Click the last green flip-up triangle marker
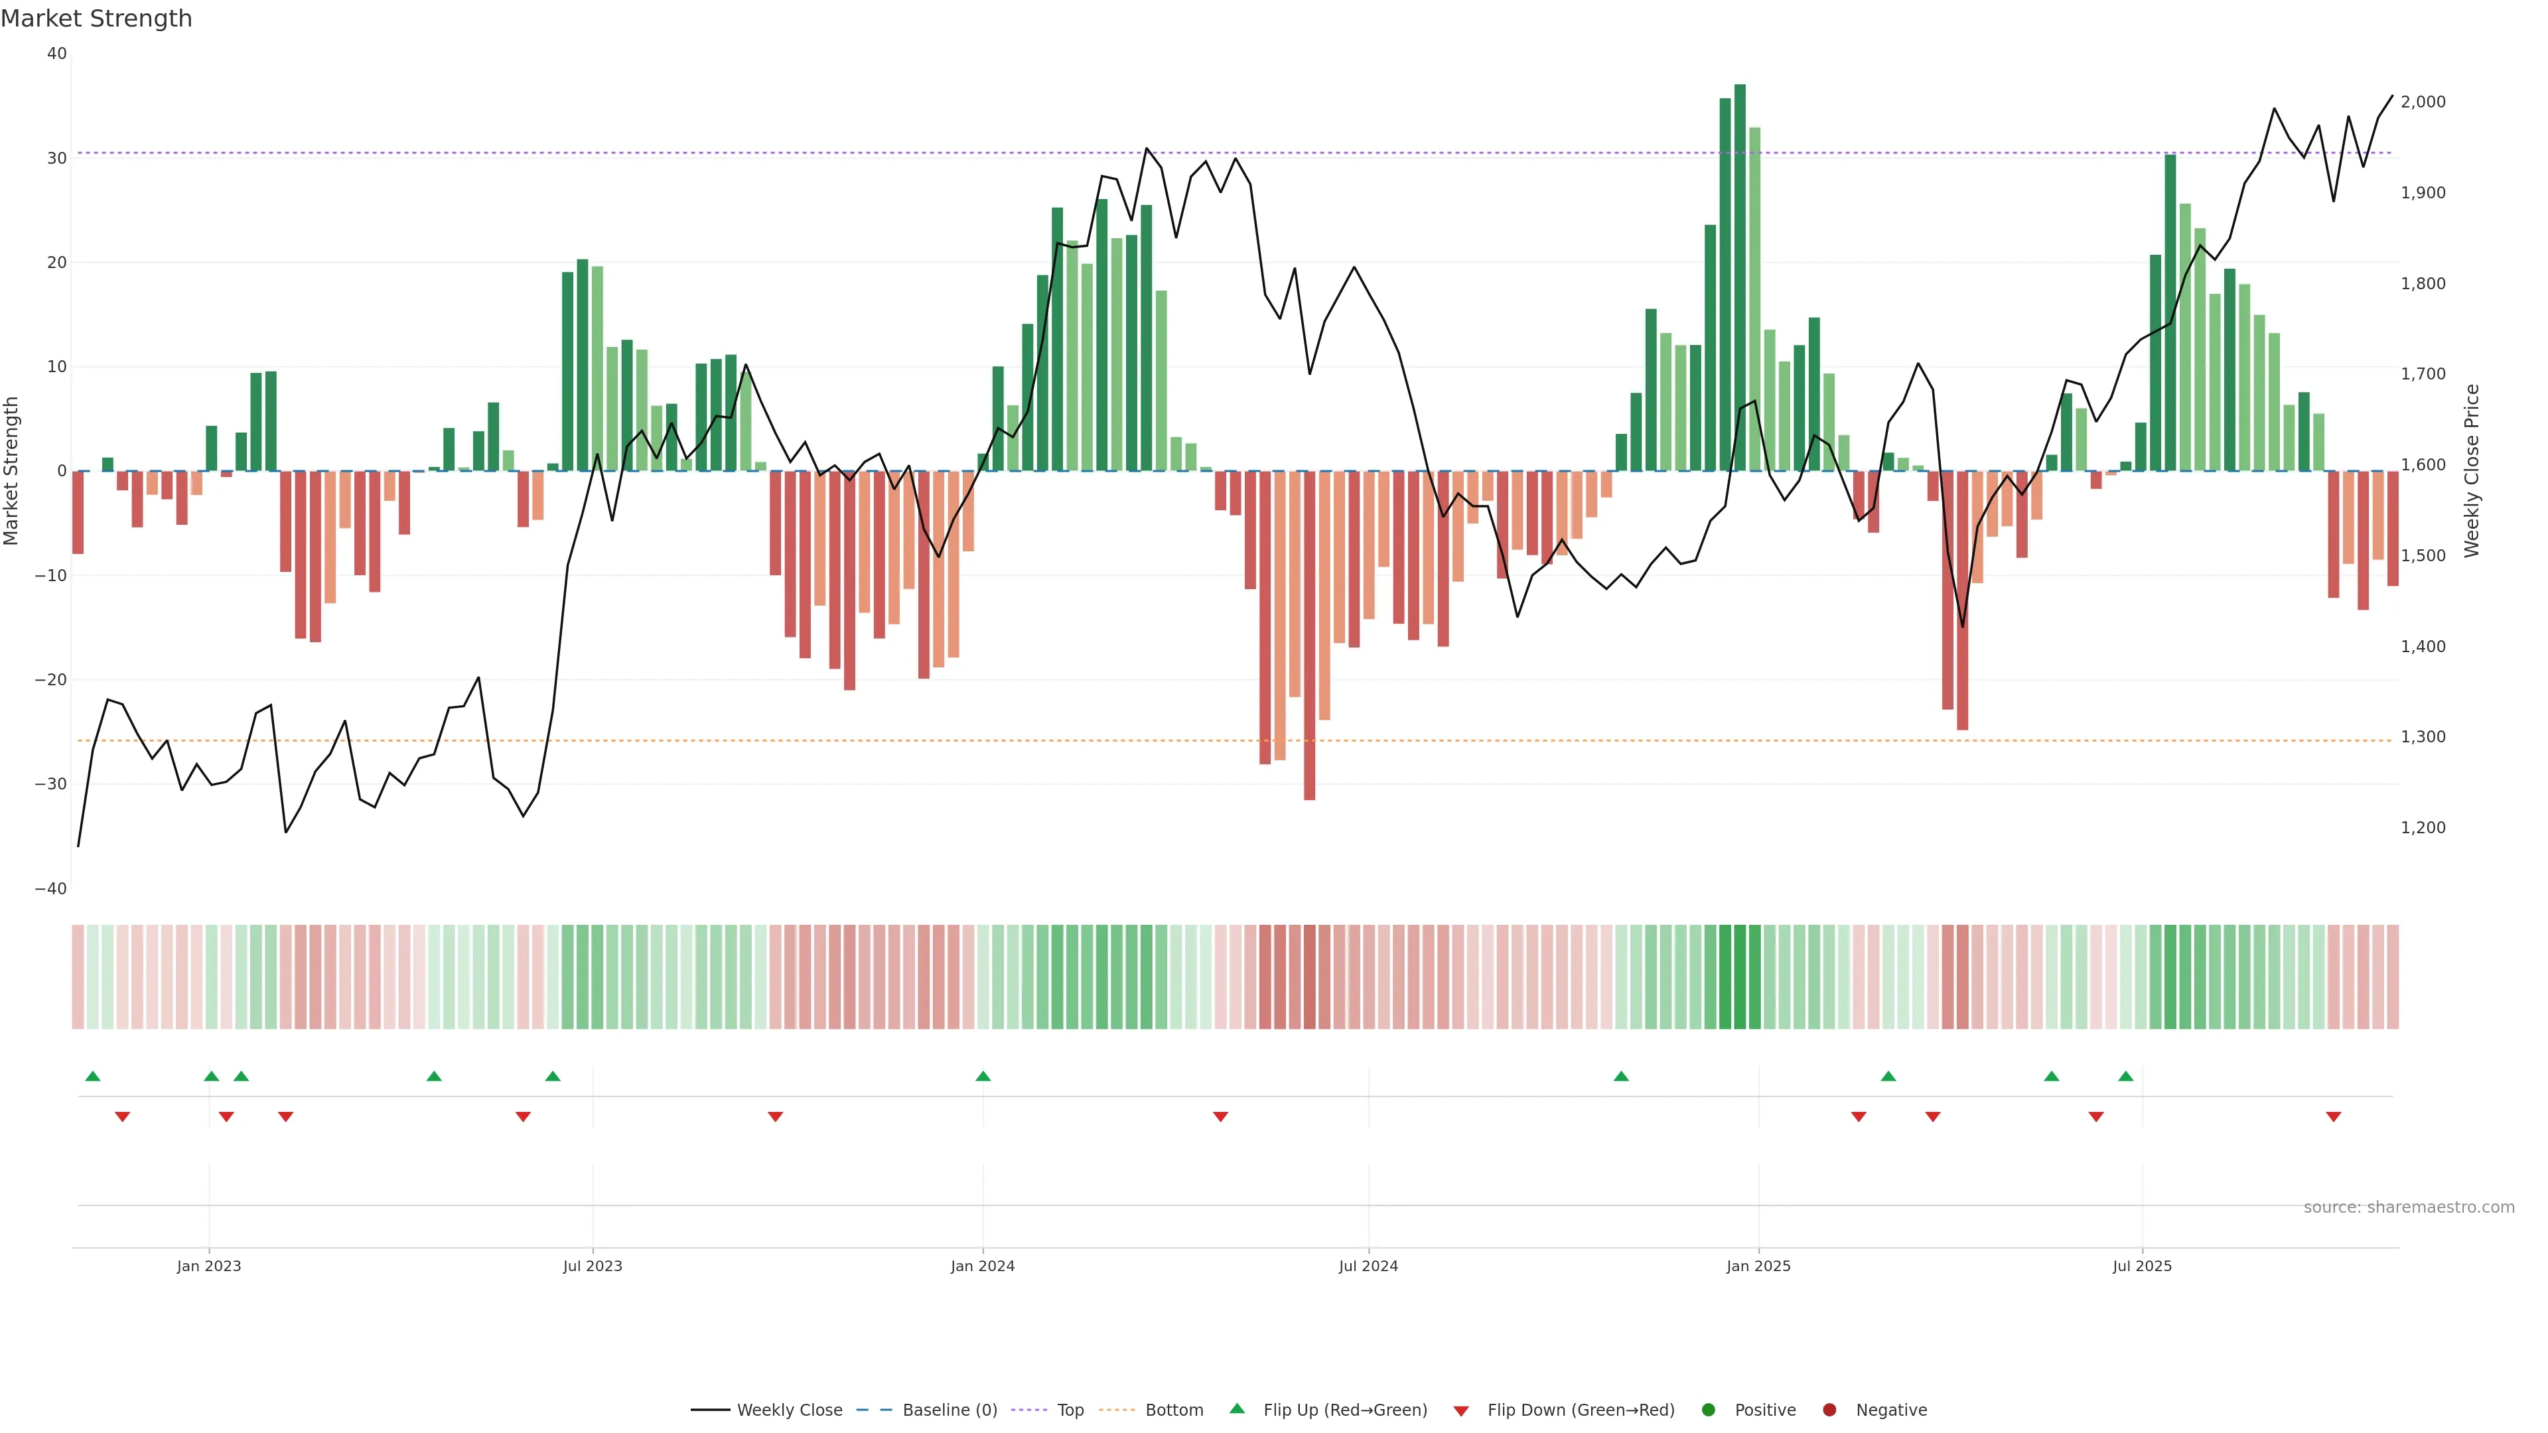The image size is (2548, 1433). [2125, 1076]
